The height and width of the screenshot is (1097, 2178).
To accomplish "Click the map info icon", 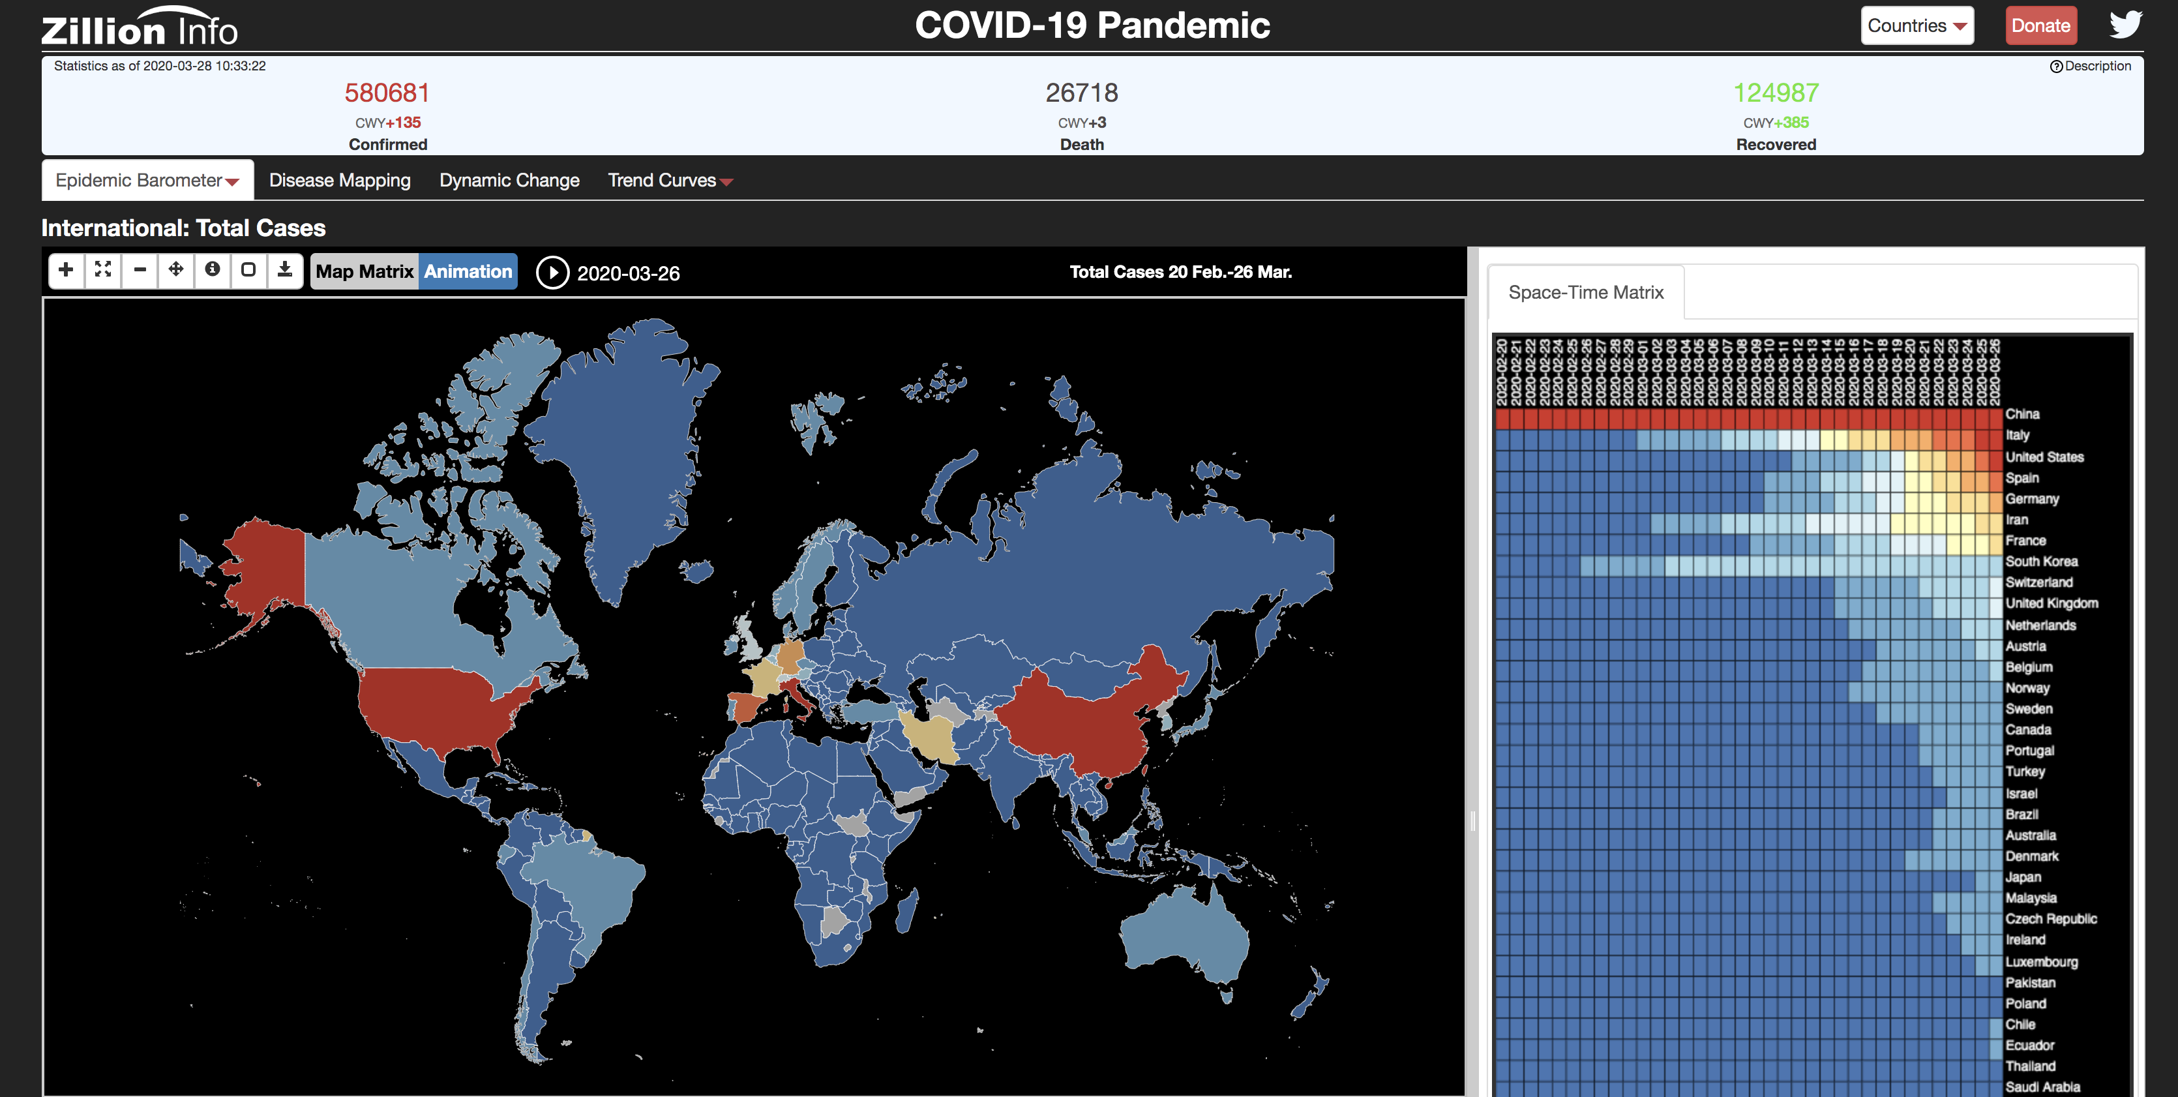I will 212,270.
